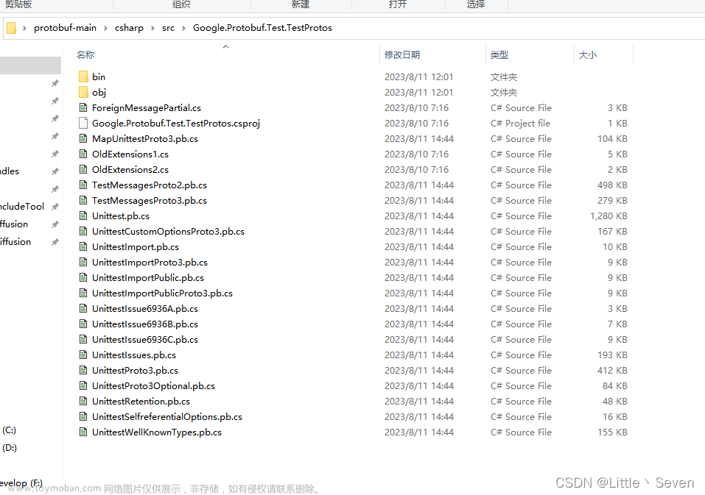This screenshot has height=495, width=705.
Task: Click the UnittestIssues.pb.cs file icon
Action: coord(83,355)
